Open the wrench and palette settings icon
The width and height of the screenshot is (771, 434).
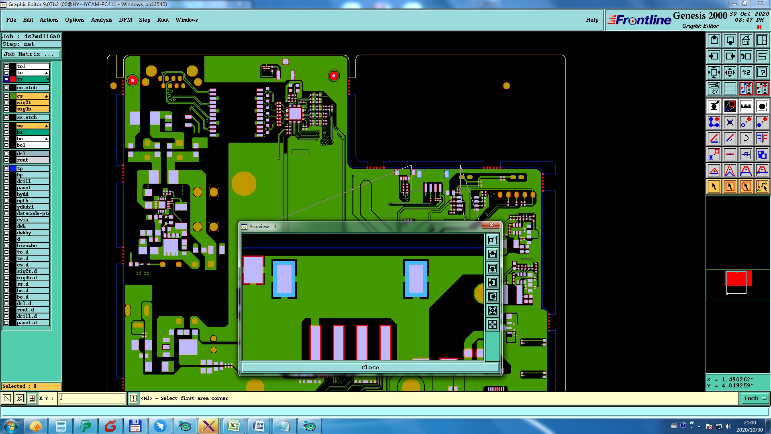point(714,88)
